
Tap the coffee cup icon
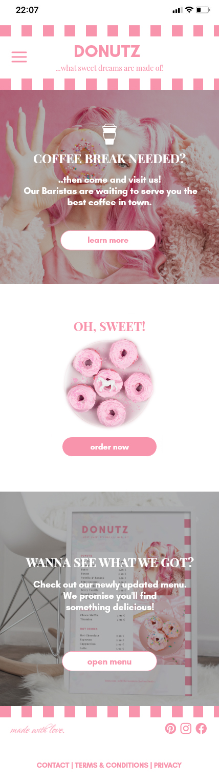pos(109,134)
